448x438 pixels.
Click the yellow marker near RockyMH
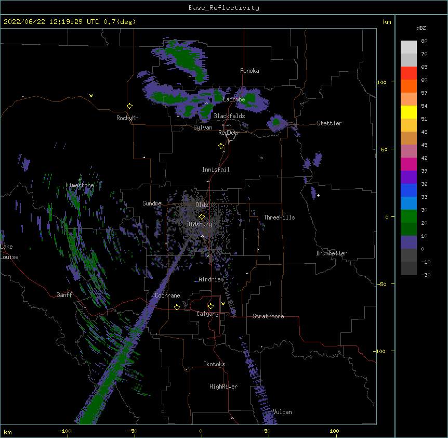[129, 106]
